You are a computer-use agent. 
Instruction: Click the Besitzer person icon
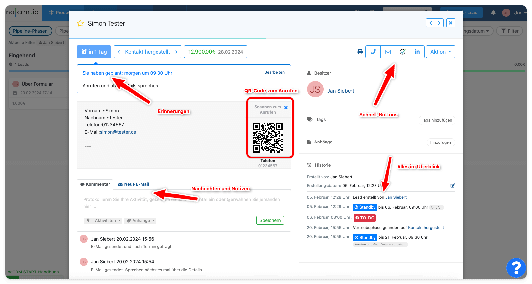309,73
